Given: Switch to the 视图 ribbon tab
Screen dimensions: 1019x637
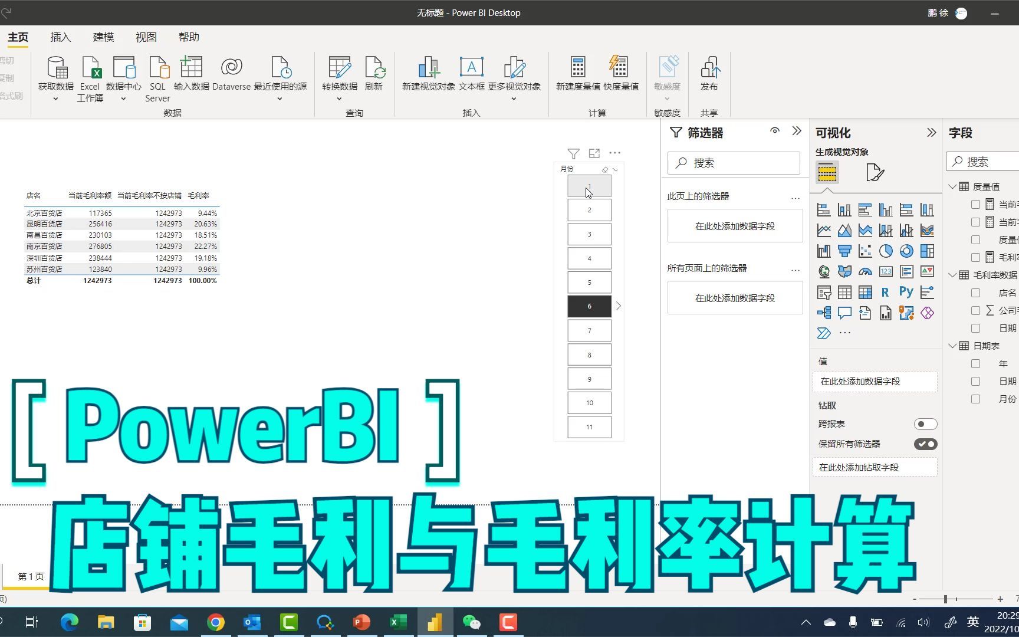Looking at the screenshot, I should point(146,37).
